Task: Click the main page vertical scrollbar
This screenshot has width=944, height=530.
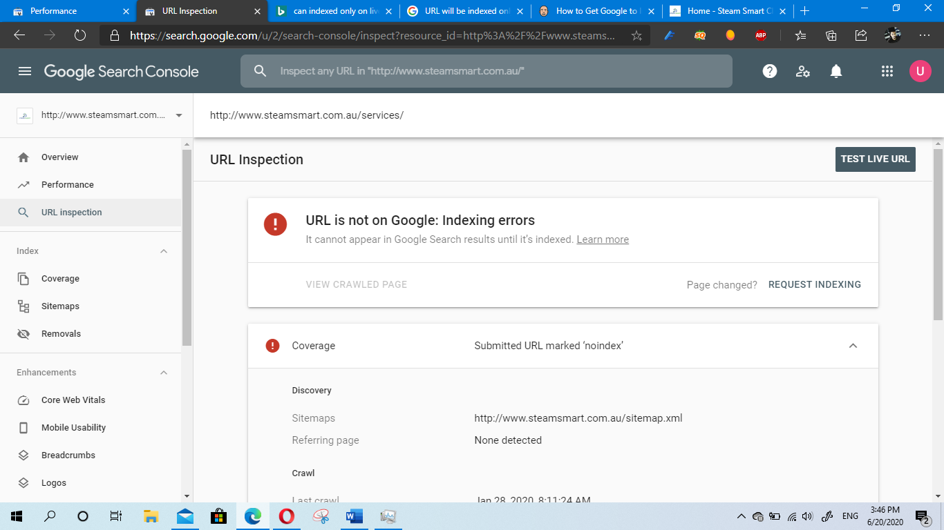Action: tap(938, 235)
